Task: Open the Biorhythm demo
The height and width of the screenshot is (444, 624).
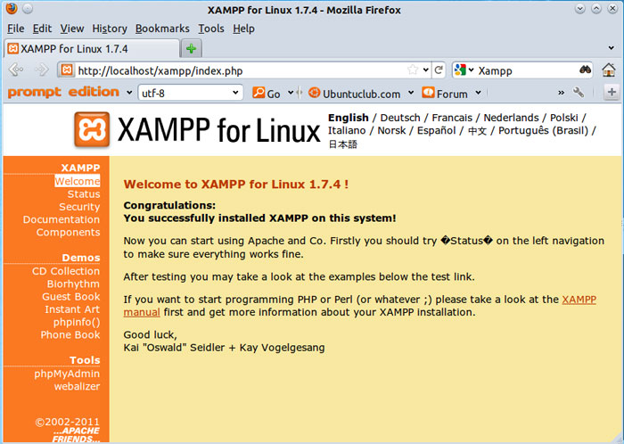Action: pos(73,284)
